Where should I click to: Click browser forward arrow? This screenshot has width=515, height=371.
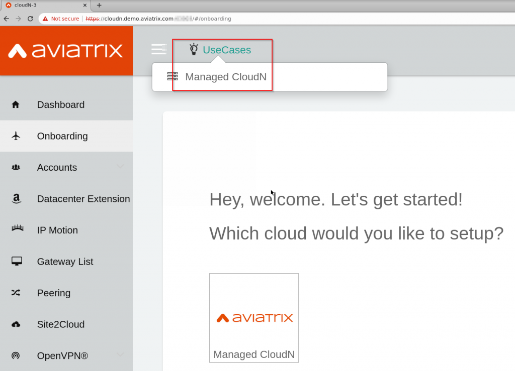pos(19,19)
